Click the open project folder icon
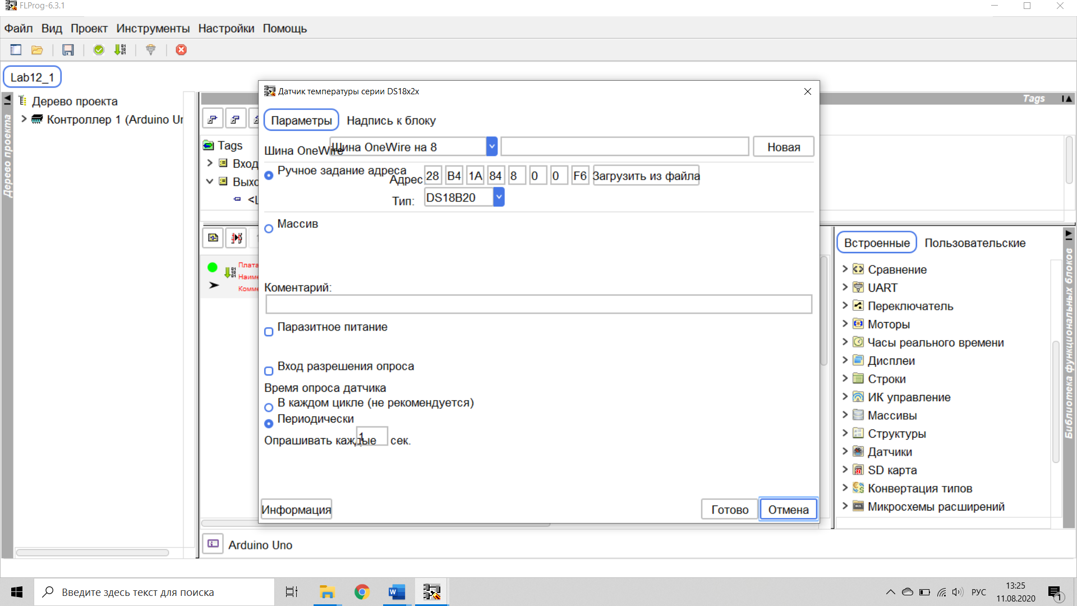The height and width of the screenshot is (606, 1077). click(37, 50)
